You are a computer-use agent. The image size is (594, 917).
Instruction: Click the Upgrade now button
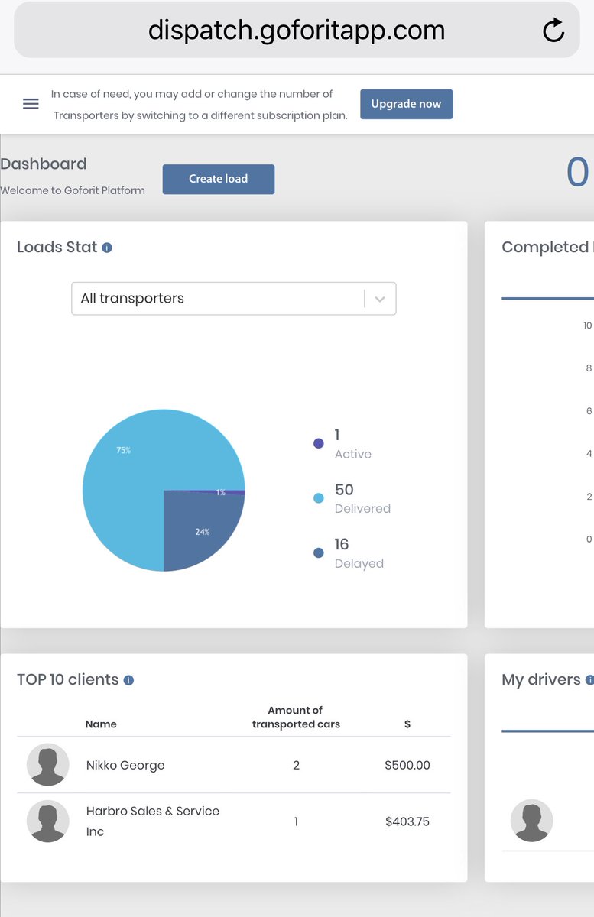(406, 104)
